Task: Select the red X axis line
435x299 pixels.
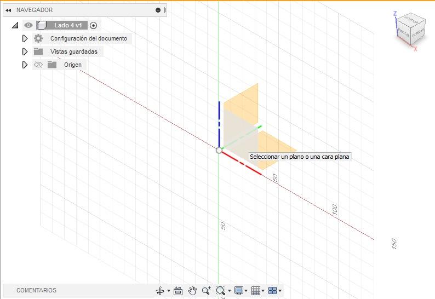Action: point(242,163)
